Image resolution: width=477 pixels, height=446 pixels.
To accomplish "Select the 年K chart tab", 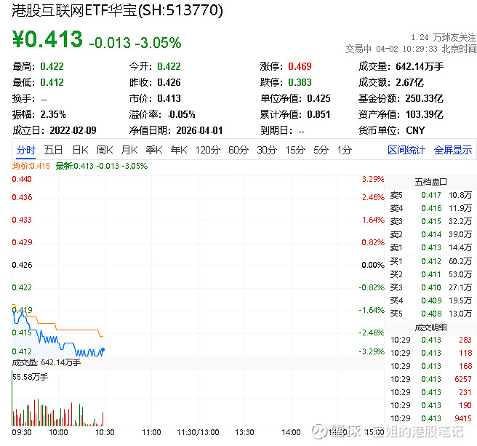I will click(179, 150).
